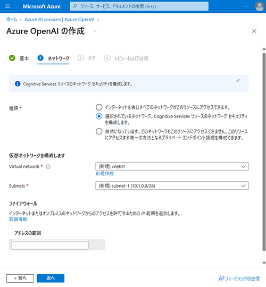The width and height of the screenshot is (266, 287).
Task: Open the ellipsis beside the page title
Action: click(x=95, y=31)
